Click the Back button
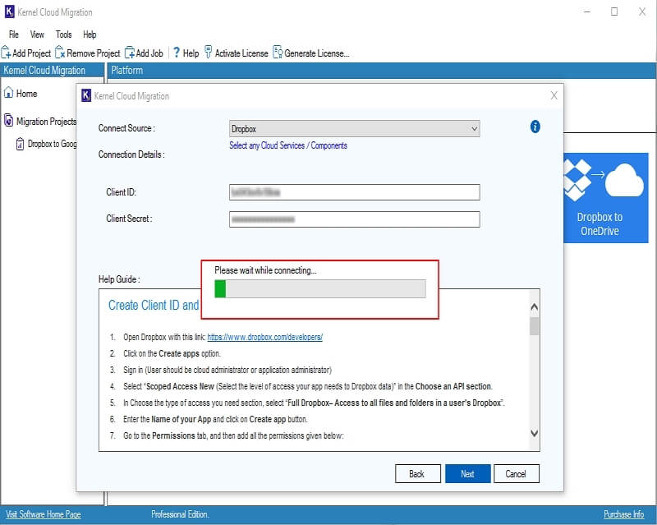Viewport: 657px width, 525px height. [x=417, y=473]
